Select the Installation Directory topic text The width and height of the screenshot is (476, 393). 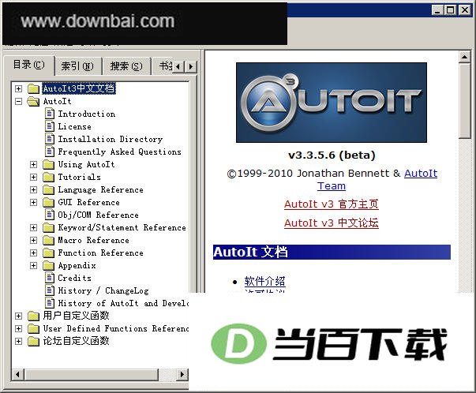[111, 140]
